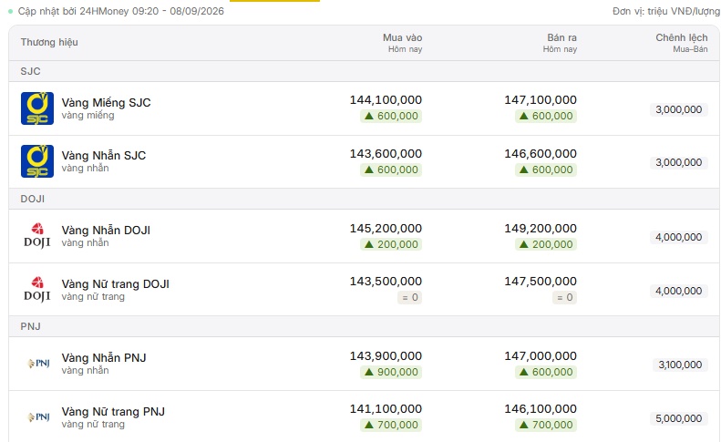Open the Vàng Miếng SJC product name

pyautogui.click(x=107, y=102)
